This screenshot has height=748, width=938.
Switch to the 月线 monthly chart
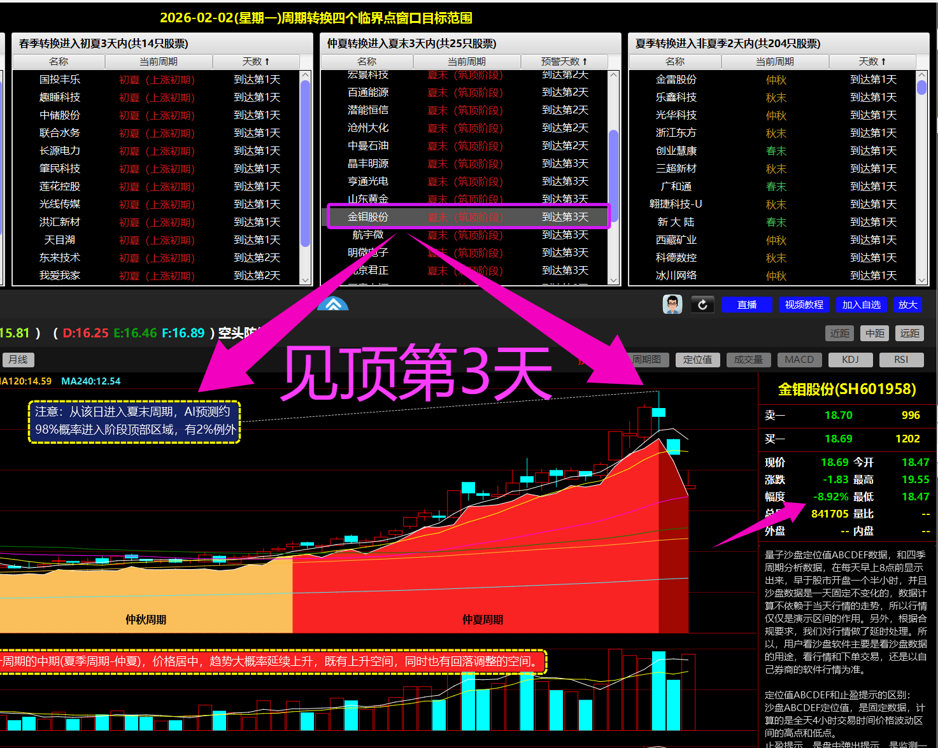[18, 360]
